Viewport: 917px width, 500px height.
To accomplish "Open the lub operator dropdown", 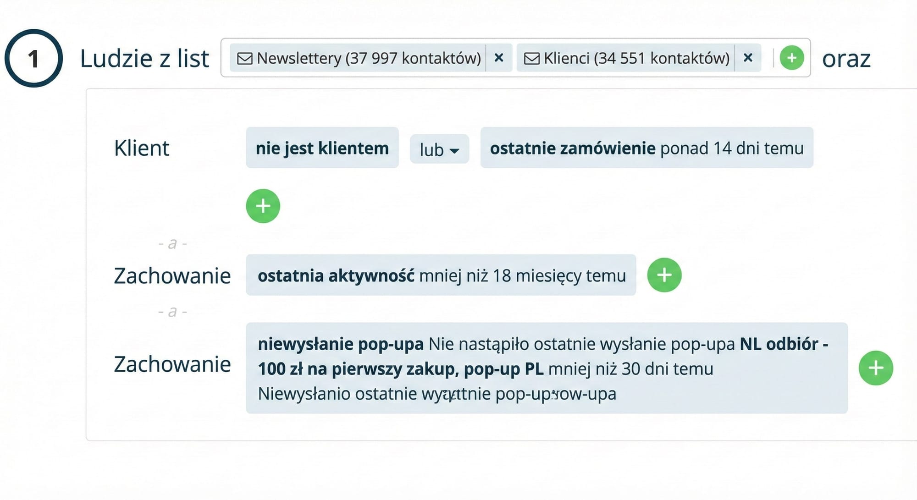I will point(439,149).
